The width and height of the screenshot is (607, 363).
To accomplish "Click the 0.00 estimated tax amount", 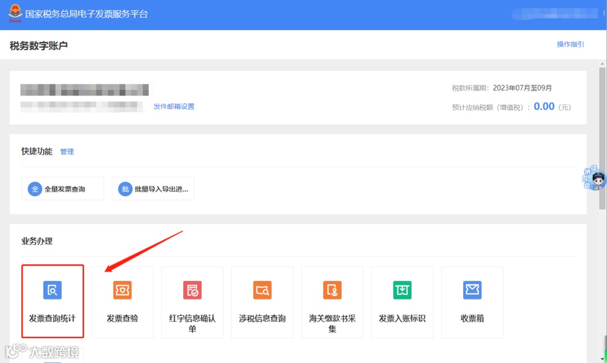I will pos(544,106).
